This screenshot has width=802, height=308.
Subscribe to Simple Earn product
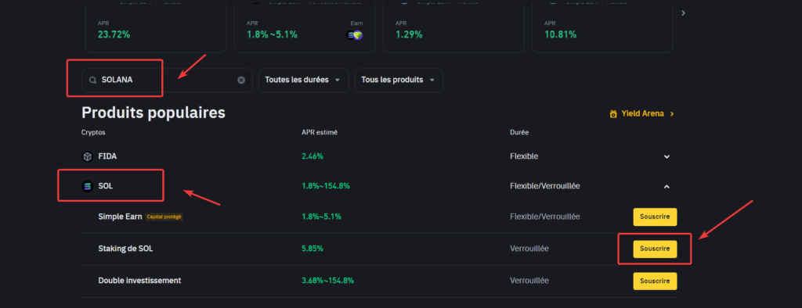[655, 217]
